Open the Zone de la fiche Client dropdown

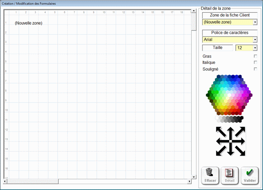pos(255,22)
